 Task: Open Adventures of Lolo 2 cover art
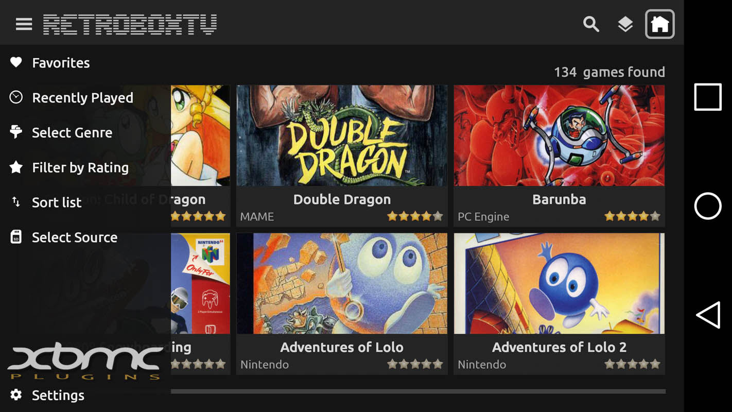pyautogui.click(x=559, y=283)
